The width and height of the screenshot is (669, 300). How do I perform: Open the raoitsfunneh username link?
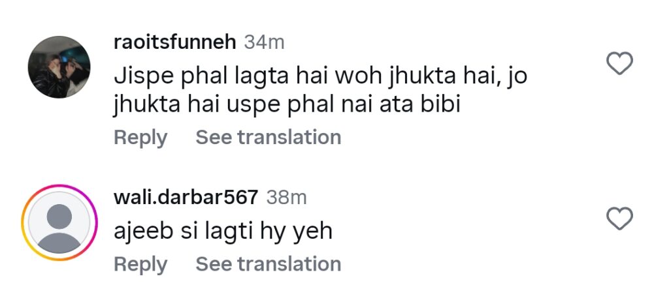tap(175, 42)
